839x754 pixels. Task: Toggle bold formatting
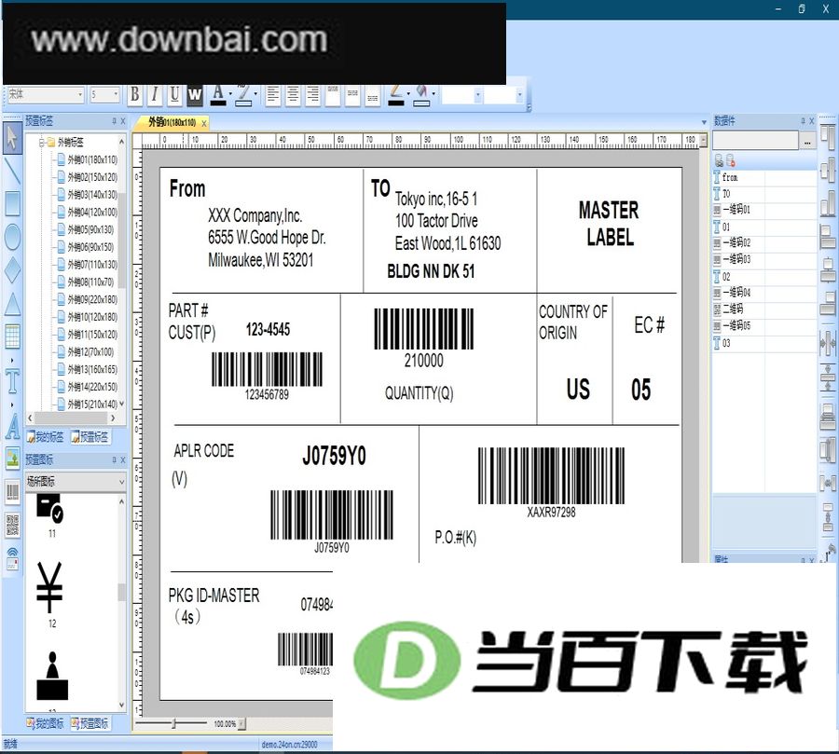pos(135,95)
